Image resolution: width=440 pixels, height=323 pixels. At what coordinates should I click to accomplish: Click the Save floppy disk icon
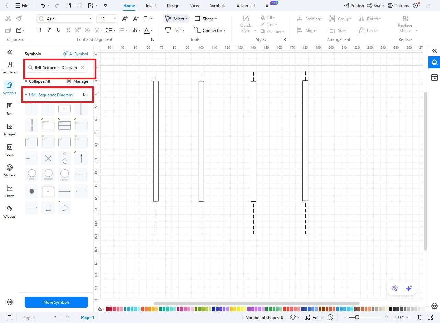pyautogui.click(x=68, y=5)
